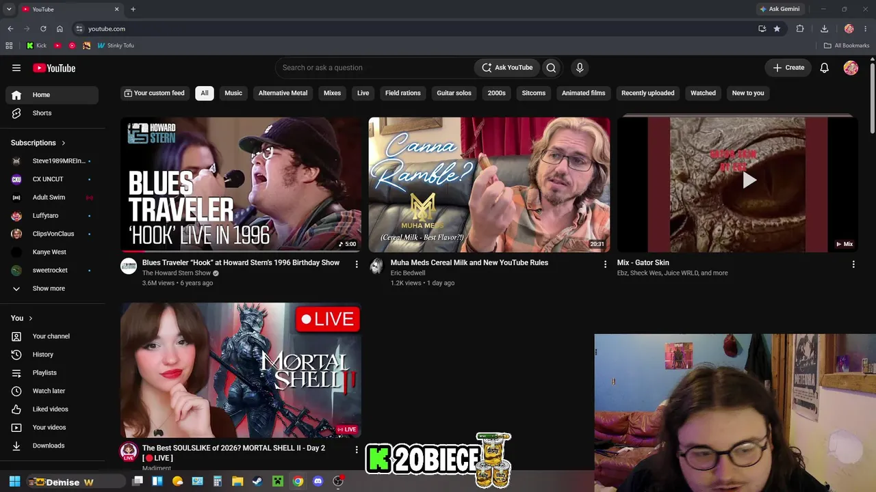The height and width of the screenshot is (492, 876).
Task: Open the Windows Start menu
Action: click(x=14, y=481)
